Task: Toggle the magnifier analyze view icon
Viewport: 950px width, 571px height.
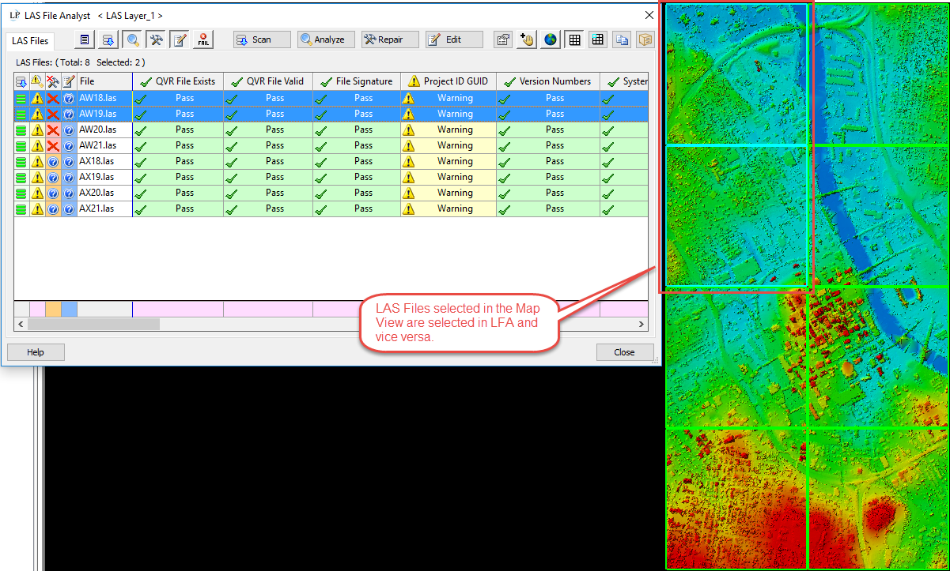Action: 133,39
